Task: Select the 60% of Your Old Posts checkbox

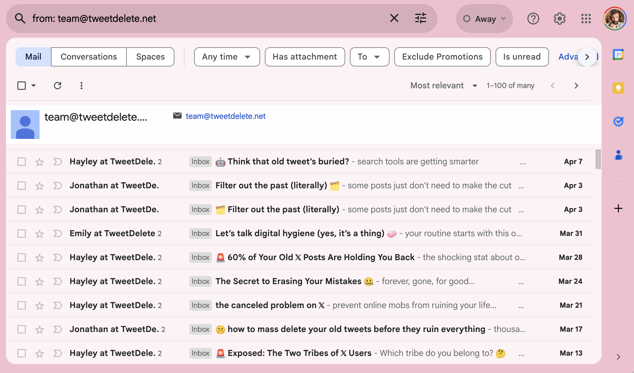Action: (22, 257)
